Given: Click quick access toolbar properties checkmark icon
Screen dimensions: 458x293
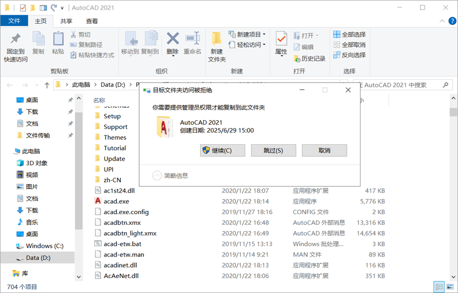Looking at the screenshot, I should (23, 7).
